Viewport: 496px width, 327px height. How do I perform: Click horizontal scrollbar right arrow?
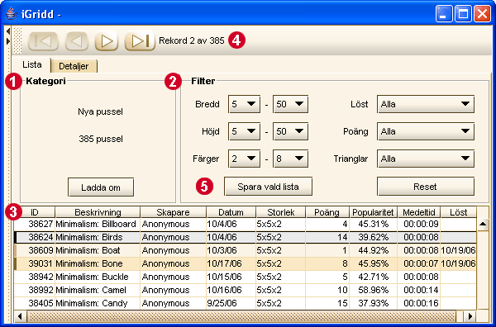470,316
